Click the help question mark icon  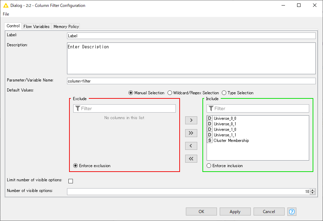[292, 212]
